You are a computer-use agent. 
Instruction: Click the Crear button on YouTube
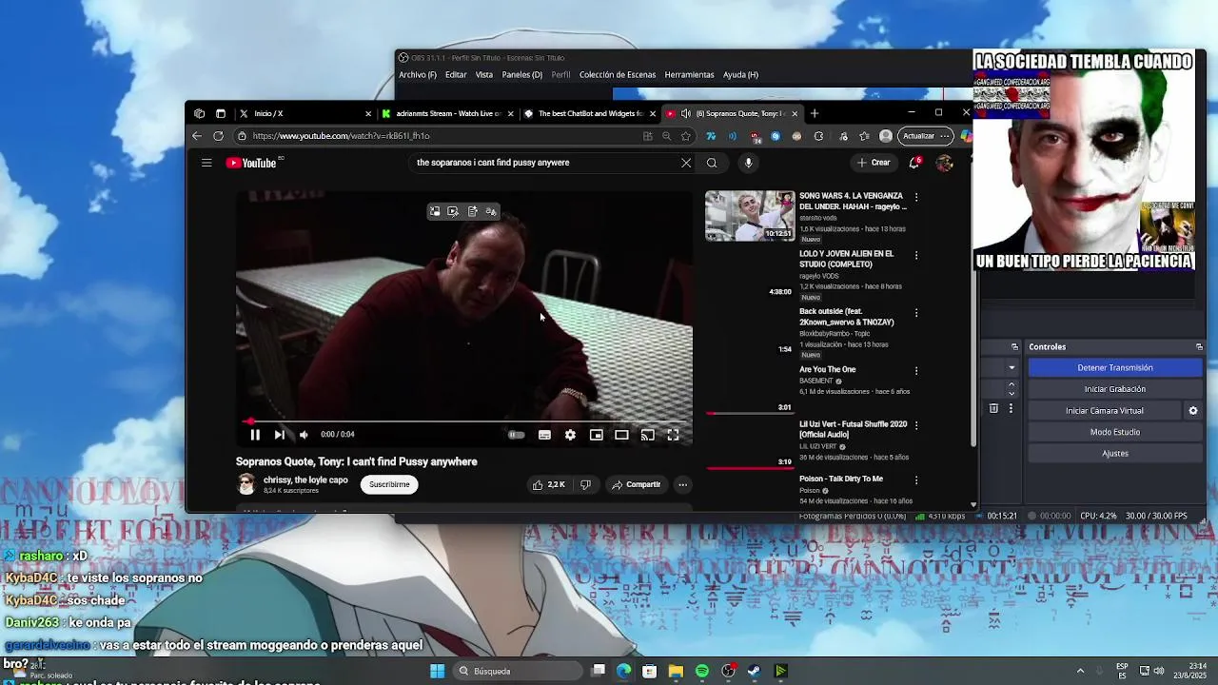coord(874,163)
